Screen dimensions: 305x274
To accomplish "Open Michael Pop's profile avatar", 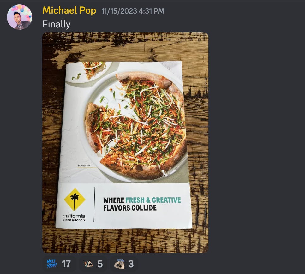I will click(x=20, y=17).
